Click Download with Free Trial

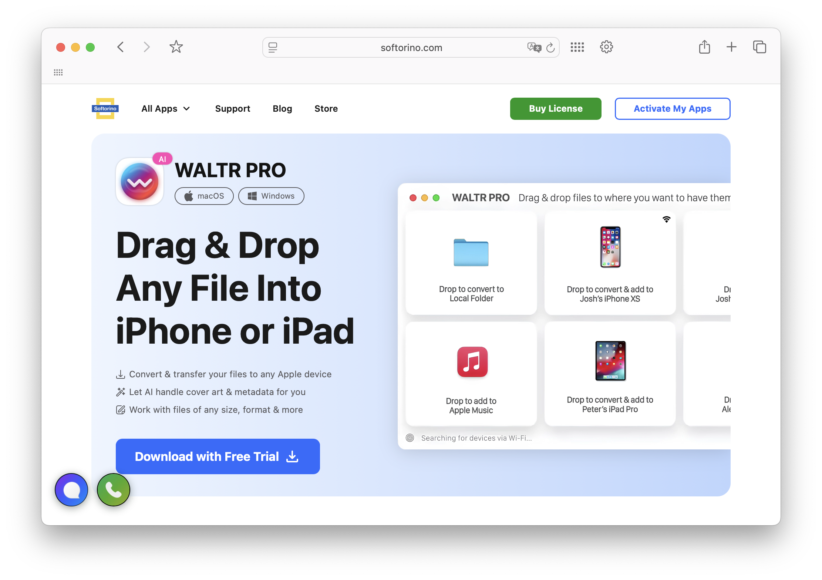pos(218,456)
